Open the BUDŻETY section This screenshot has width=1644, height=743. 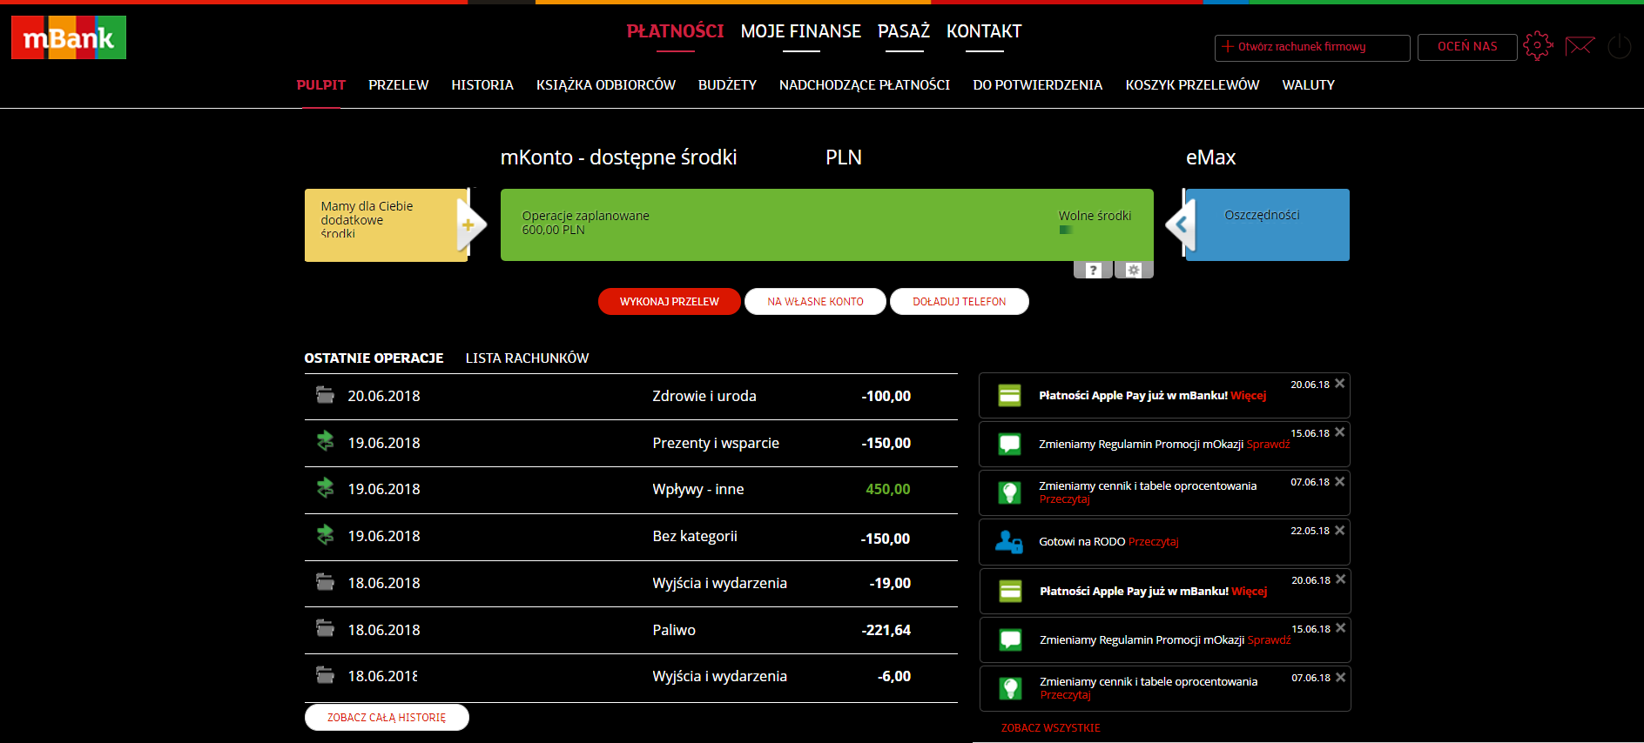pos(727,85)
